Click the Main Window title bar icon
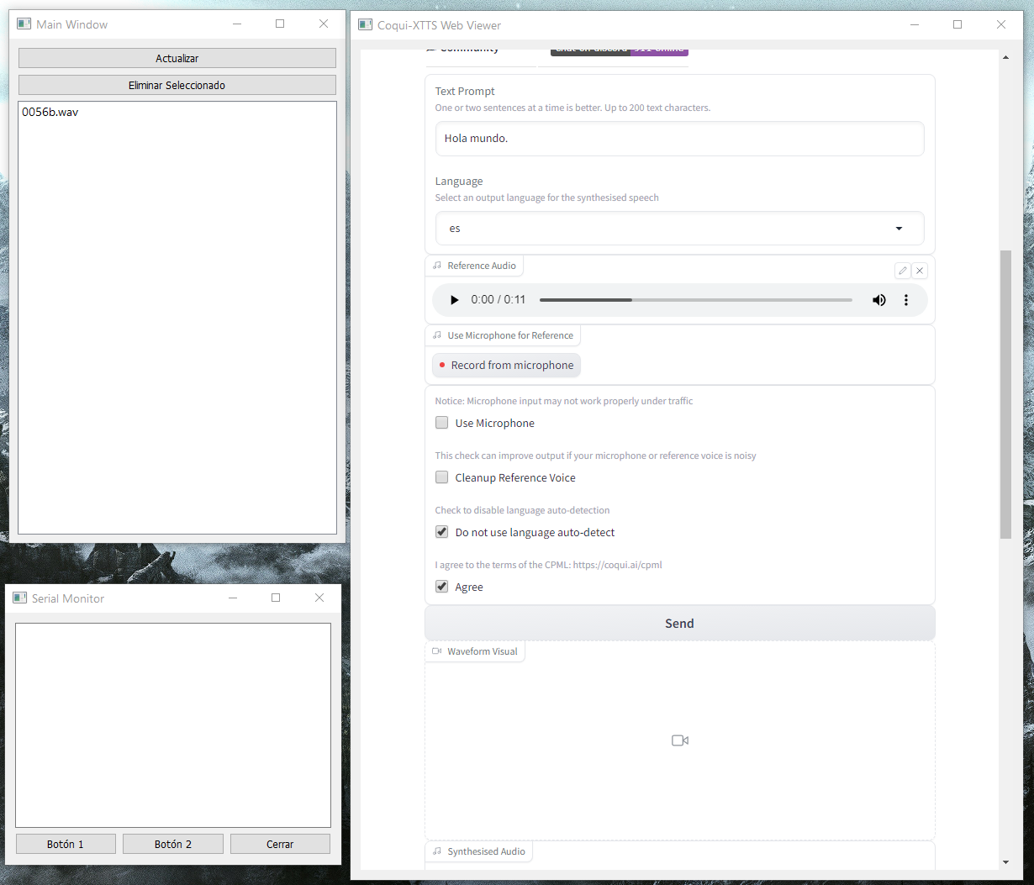The height and width of the screenshot is (885, 1034). coord(24,24)
